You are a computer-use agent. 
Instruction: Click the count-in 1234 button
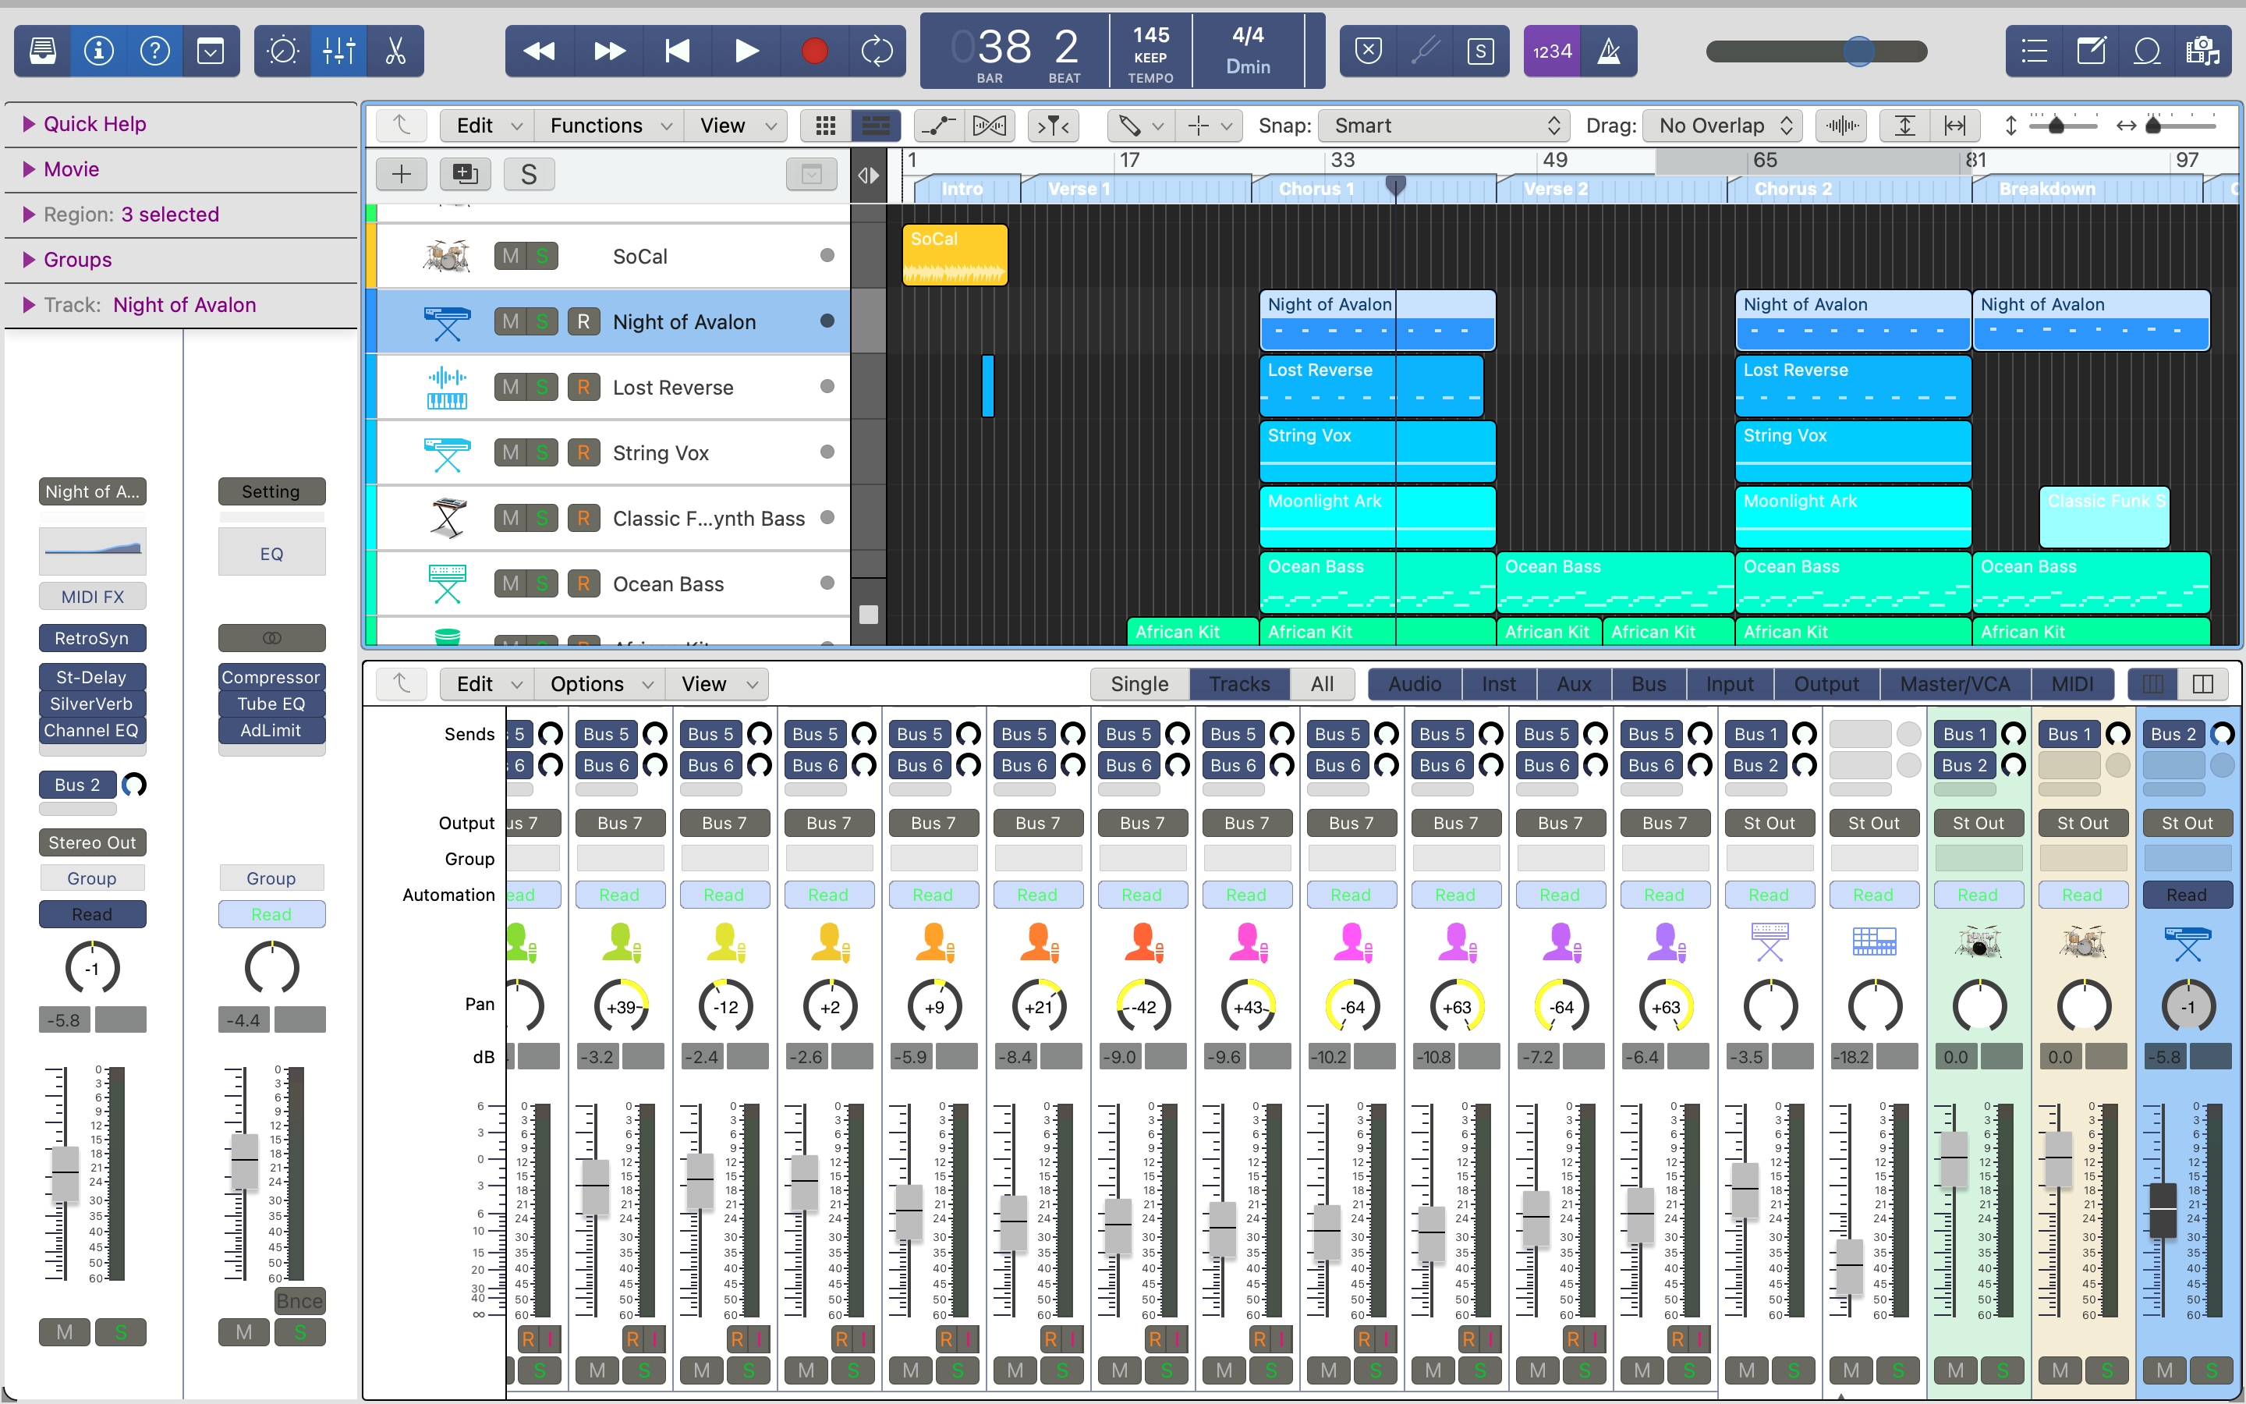tap(1552, 51)
